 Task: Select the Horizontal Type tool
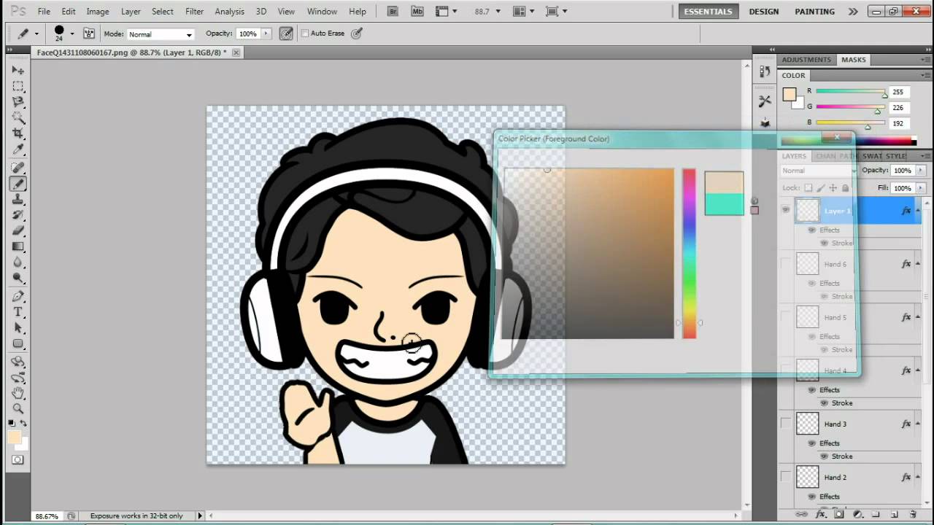(x=18, y=312)
